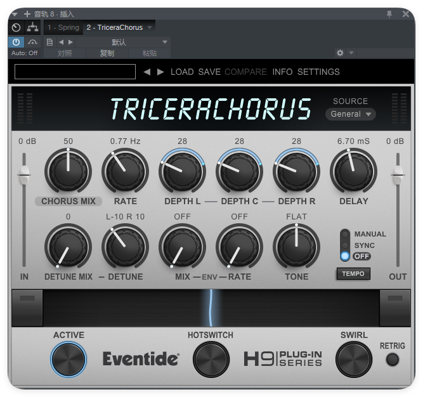Click the Auto: Off automation label

click(24, 53)
